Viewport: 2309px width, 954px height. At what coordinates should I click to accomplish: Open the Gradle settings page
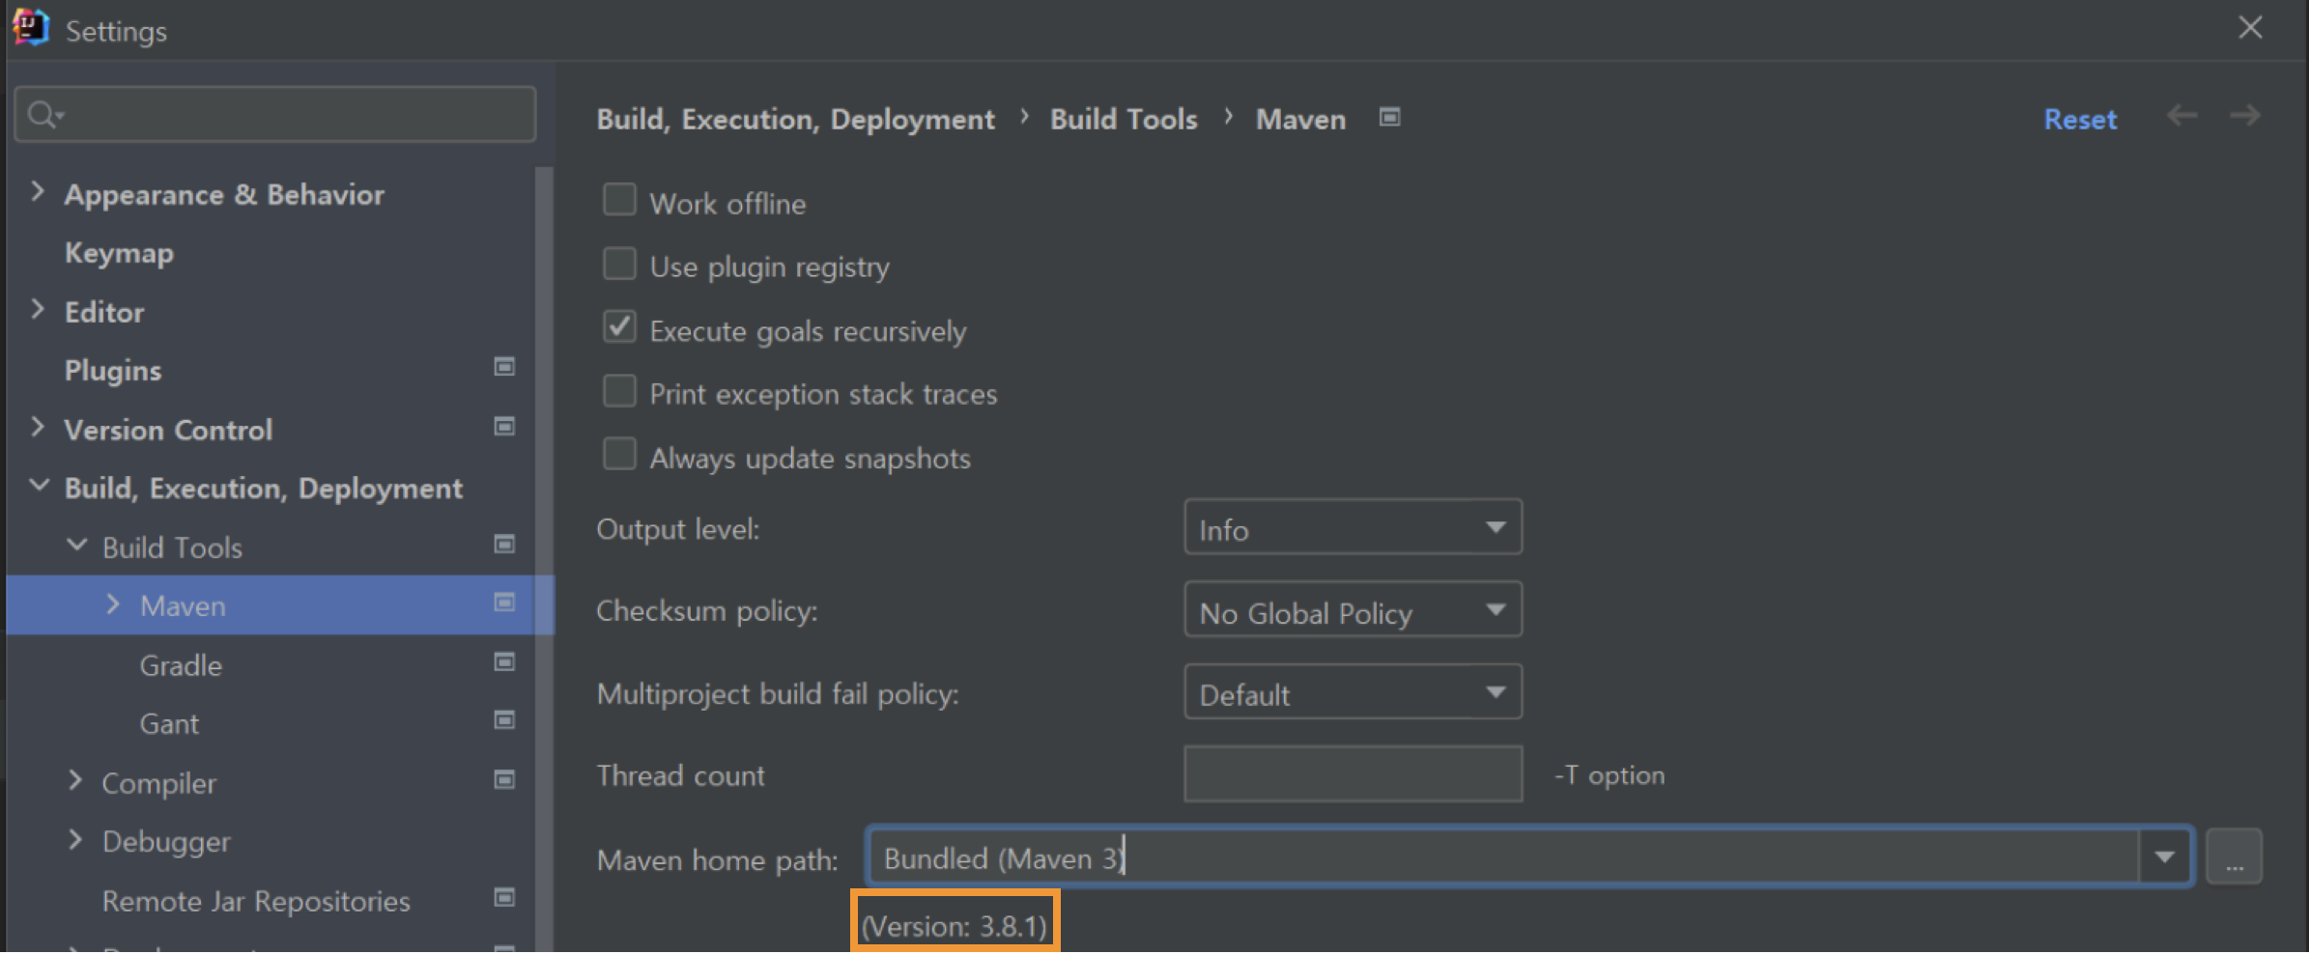(181, 665)
